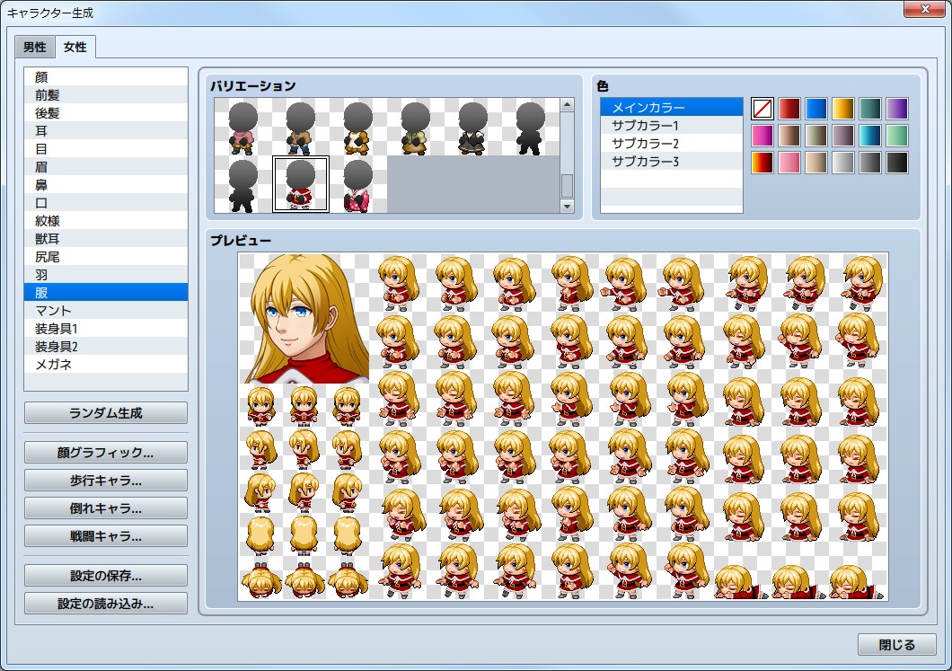
Task: Click the large face portrait preview
Action: click(x=304, y=318)
